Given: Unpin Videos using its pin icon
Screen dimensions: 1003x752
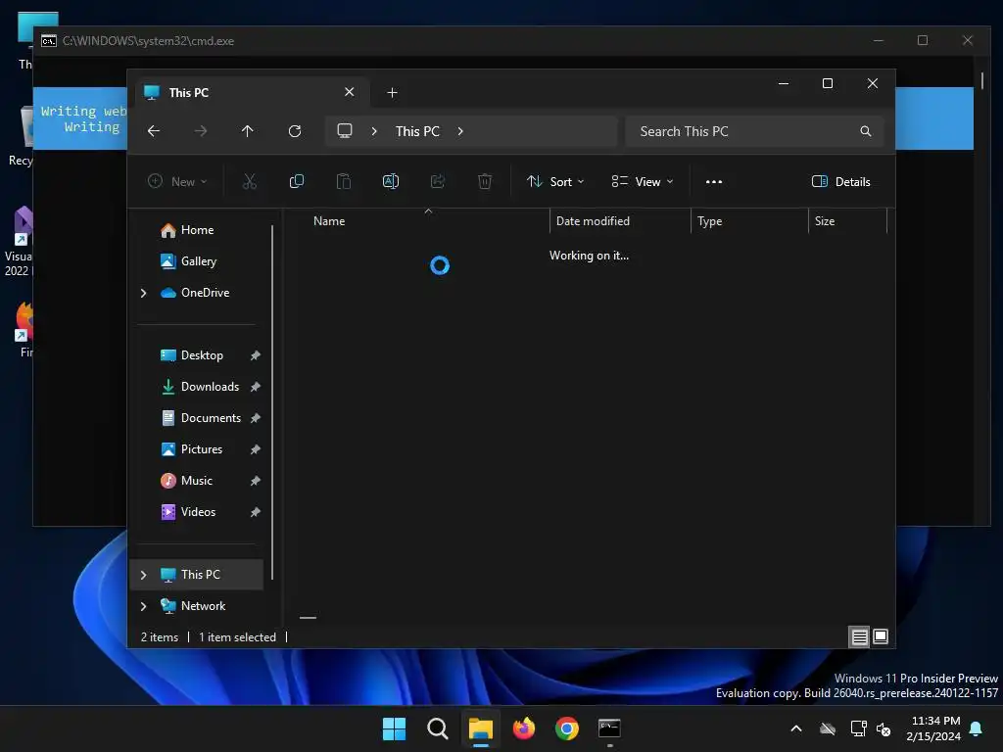Looking at the screenshot, I should click(x=256, y=512).
